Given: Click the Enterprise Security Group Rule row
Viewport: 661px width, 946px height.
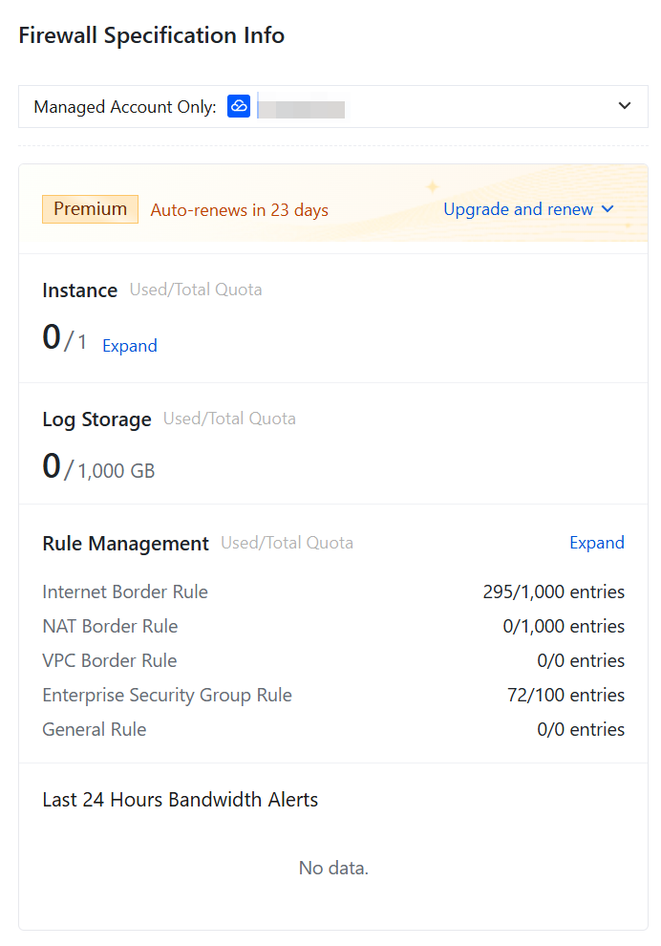Looking at the screenshot, I should tap(333, 695).
